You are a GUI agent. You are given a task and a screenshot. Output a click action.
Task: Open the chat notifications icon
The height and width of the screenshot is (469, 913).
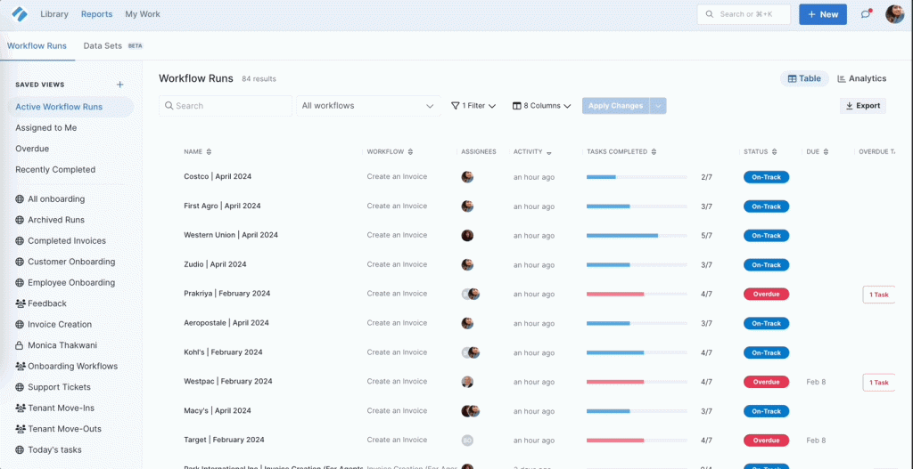866,14
